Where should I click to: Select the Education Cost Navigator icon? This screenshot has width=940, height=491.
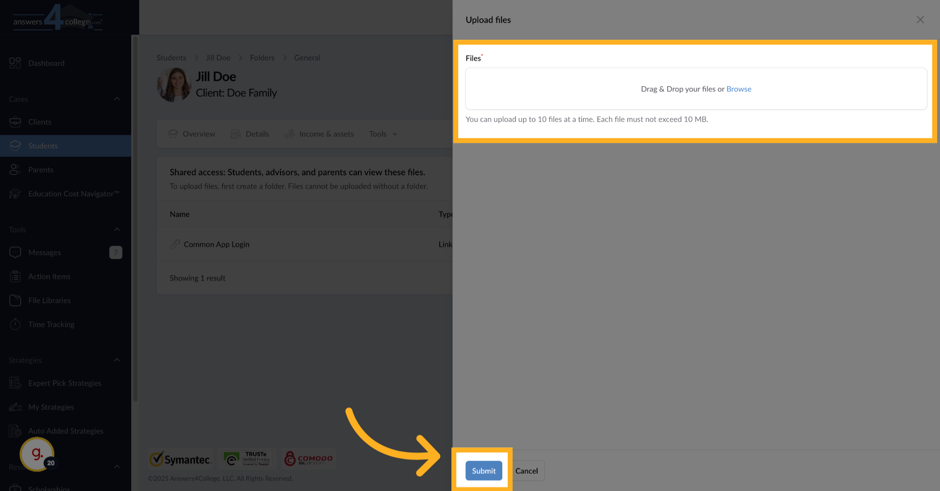click(15, 193)
